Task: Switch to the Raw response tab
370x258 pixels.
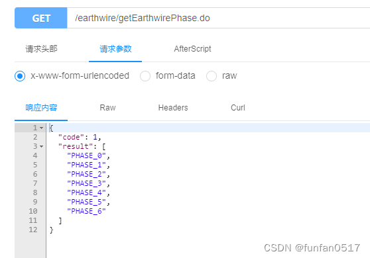Action: click(107, 108)
